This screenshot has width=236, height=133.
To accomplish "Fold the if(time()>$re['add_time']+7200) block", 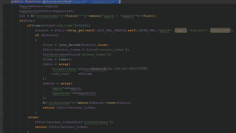I will [1, 25].
